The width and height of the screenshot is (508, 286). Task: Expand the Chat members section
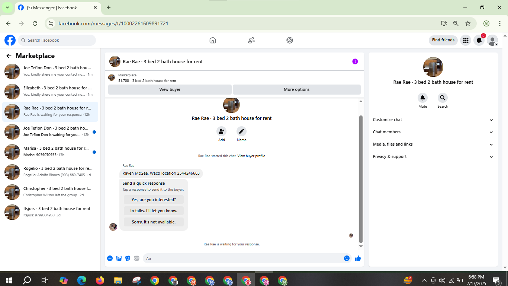(433, 132)
